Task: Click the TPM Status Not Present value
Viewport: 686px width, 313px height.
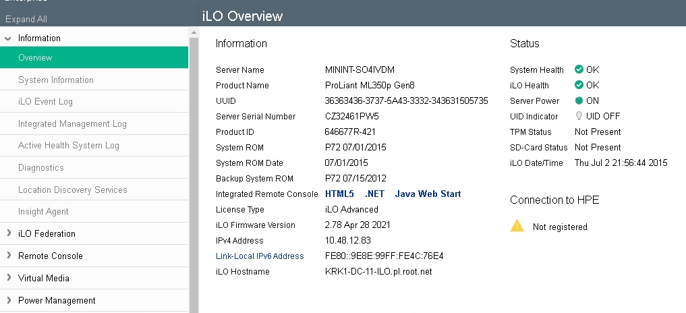Action: click(x=598, y=132)
